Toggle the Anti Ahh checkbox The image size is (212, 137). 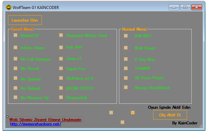point(61,47)
